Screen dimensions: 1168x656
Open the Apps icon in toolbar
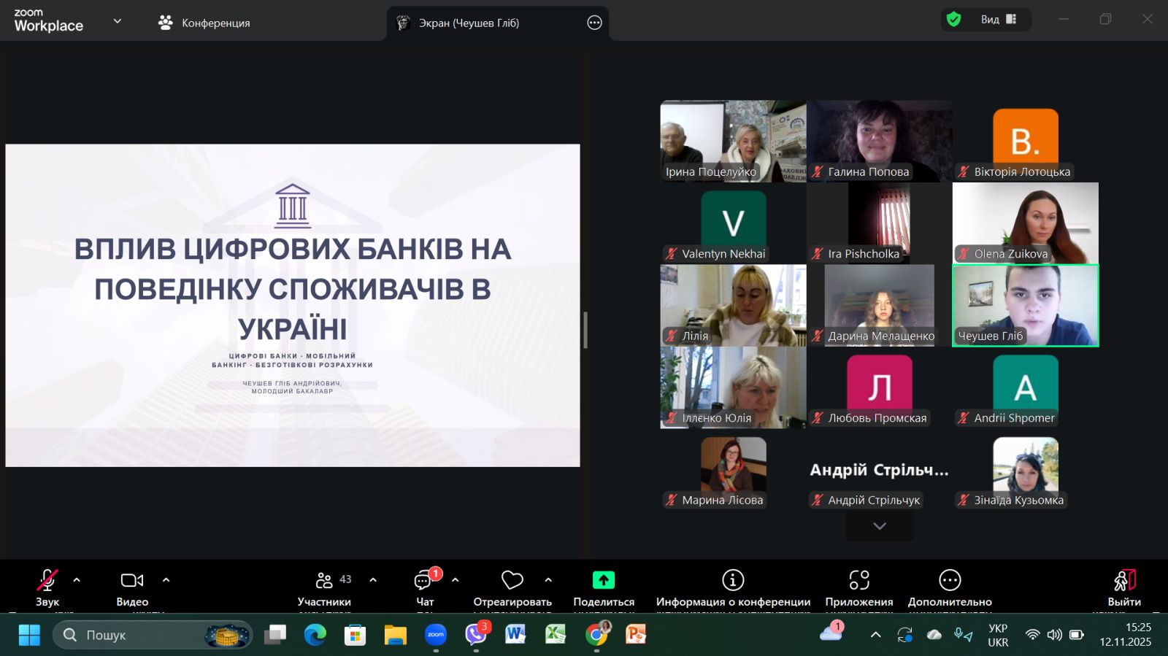coord(858,580)
